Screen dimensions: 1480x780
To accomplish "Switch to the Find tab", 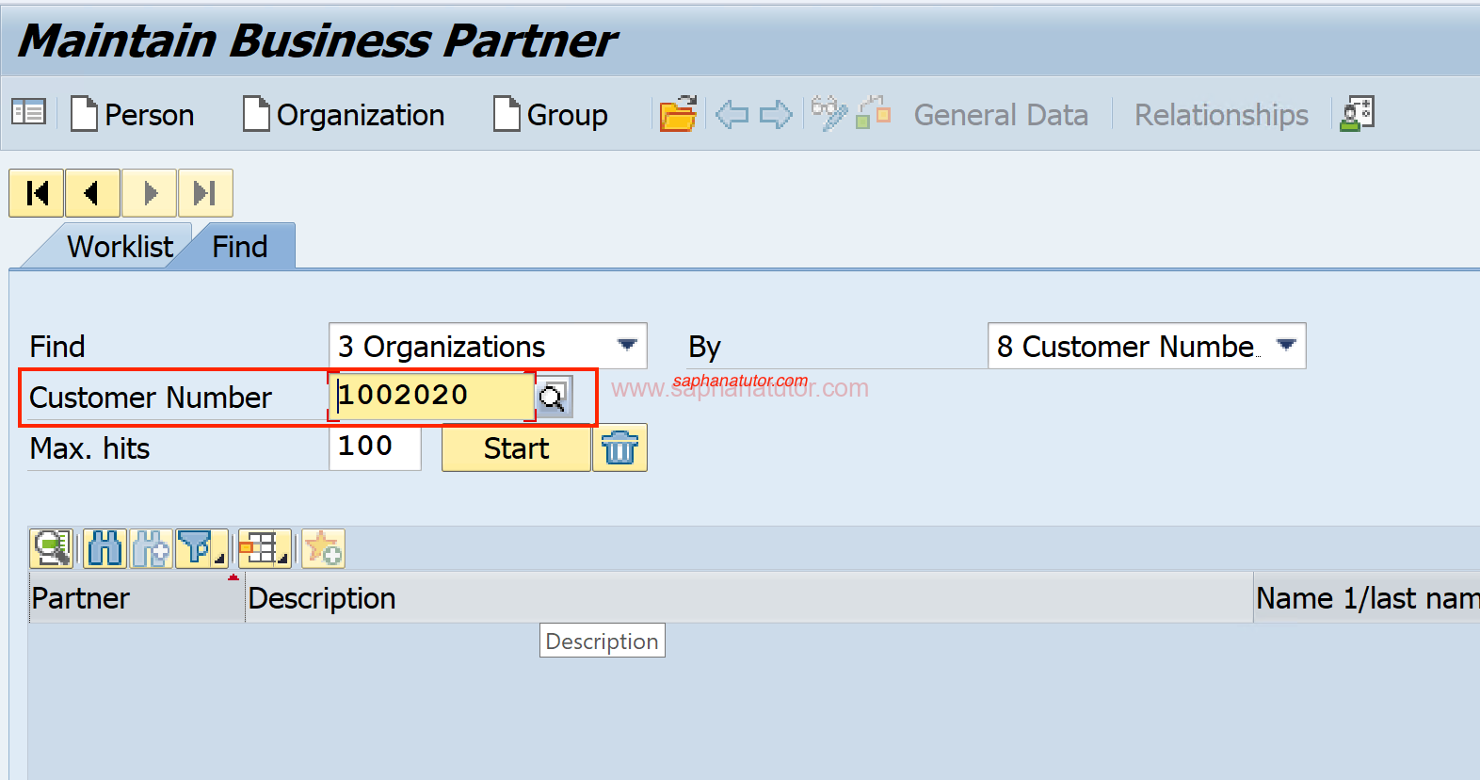I will point(240,247).
